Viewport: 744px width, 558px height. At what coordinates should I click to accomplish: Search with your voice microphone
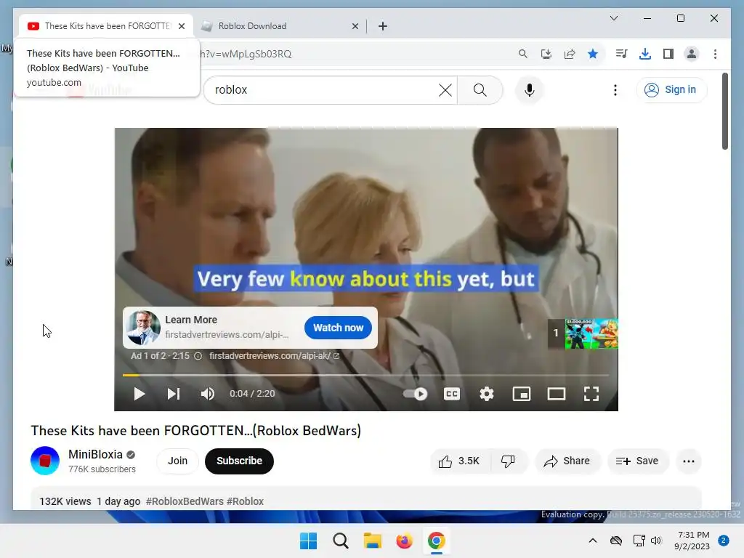coord(529,90)
